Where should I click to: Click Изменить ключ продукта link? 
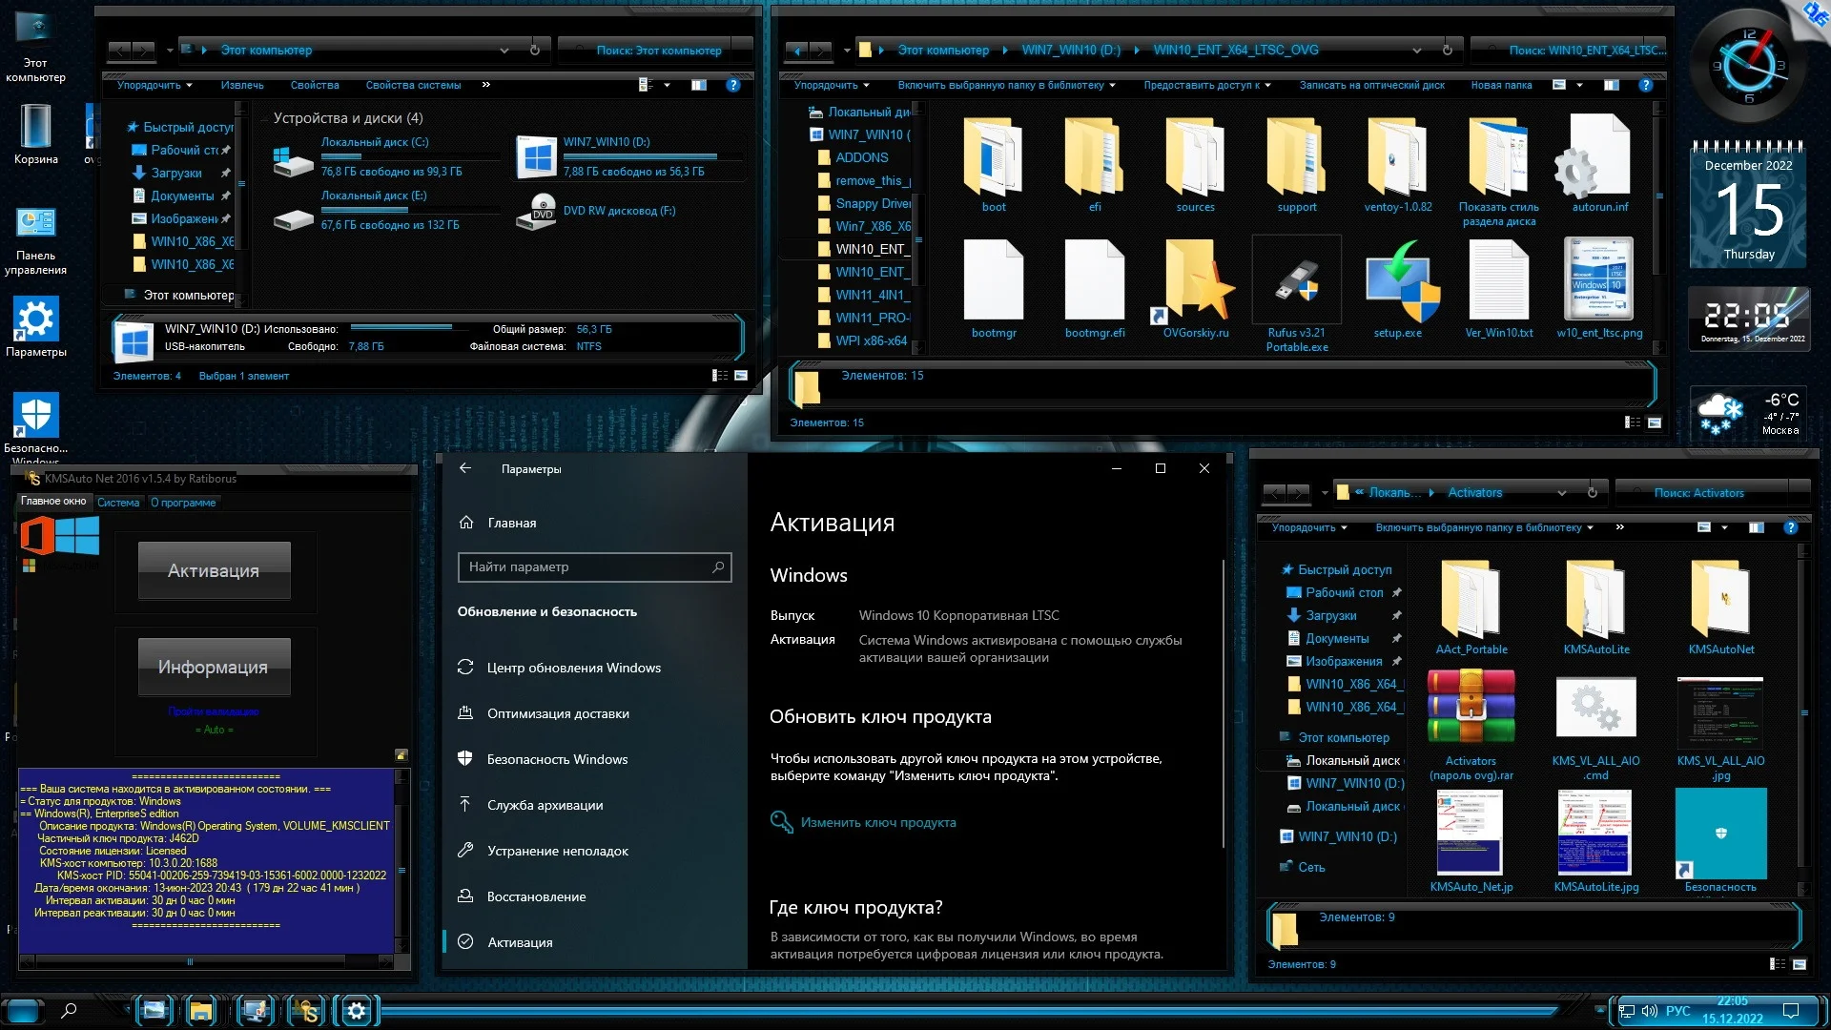(877, 822)
